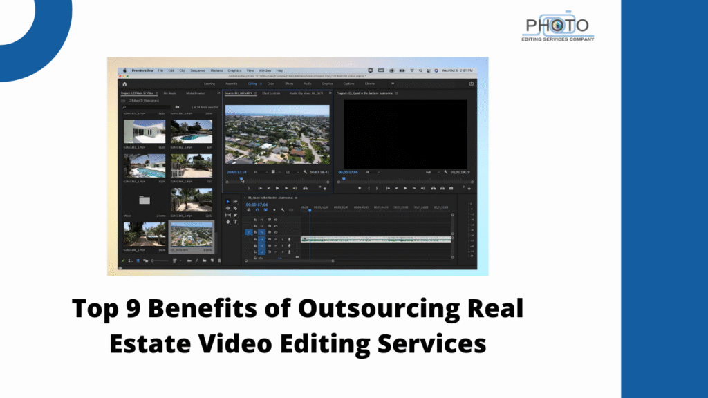708x398 pixels.
Task: Click Export Frame camera icon in Program monitor
Action: [451, 188]
